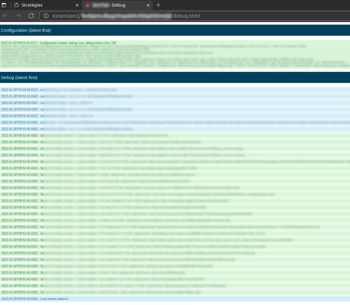Click the red extension favicon on Debug tab

[88, 5]
